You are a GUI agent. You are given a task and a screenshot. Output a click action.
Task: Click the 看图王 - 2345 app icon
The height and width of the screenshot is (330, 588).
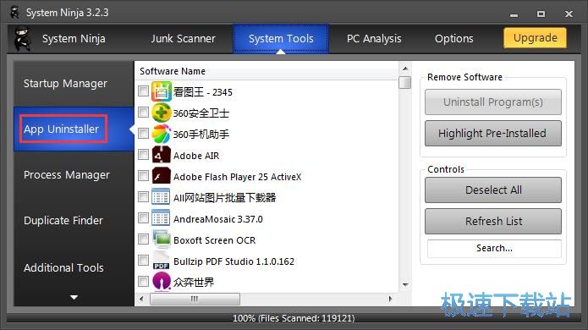click(162, 91)
